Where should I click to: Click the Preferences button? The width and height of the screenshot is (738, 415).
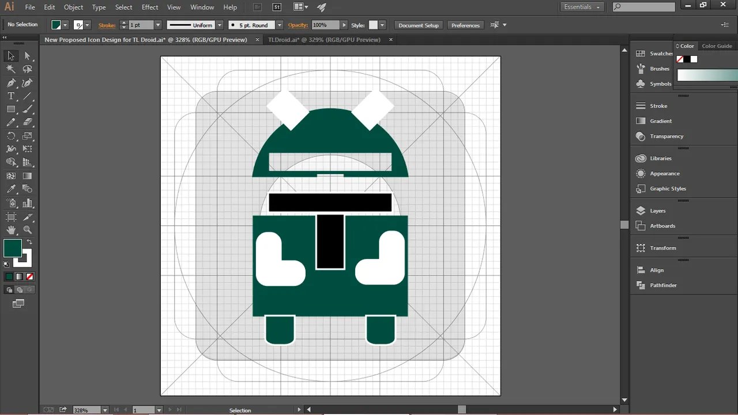click(465, 25)
